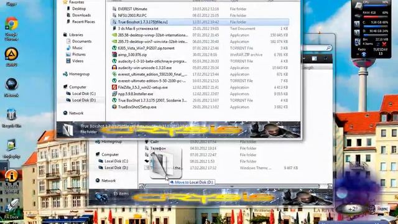Select Local Disk (C:) in back window
The width and height of the screenshot is (398, 224).
[x=116, y=161]
